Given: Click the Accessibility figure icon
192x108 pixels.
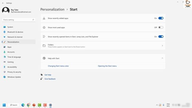Looking at the screenshot, I should (4, 67).
